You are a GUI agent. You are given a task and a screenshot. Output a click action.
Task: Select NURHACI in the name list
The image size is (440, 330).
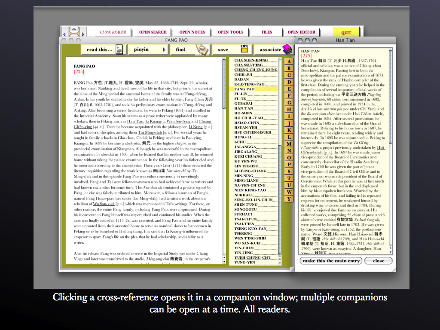(x=243, y=195)
